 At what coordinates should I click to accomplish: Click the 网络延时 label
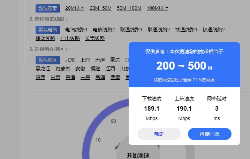(217, 98)
